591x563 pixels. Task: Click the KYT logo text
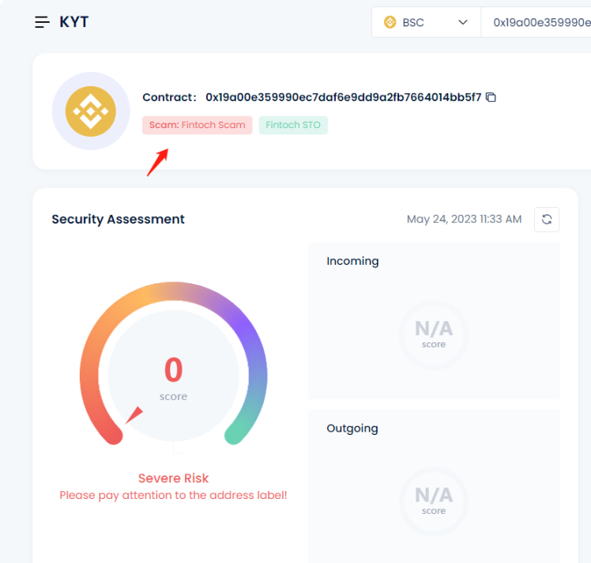pos(74,22)
